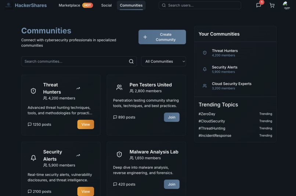Viewport: 296px width, 196px height.
Task: Click the search communities magnifier icon
Action: [x=131, y=61]
